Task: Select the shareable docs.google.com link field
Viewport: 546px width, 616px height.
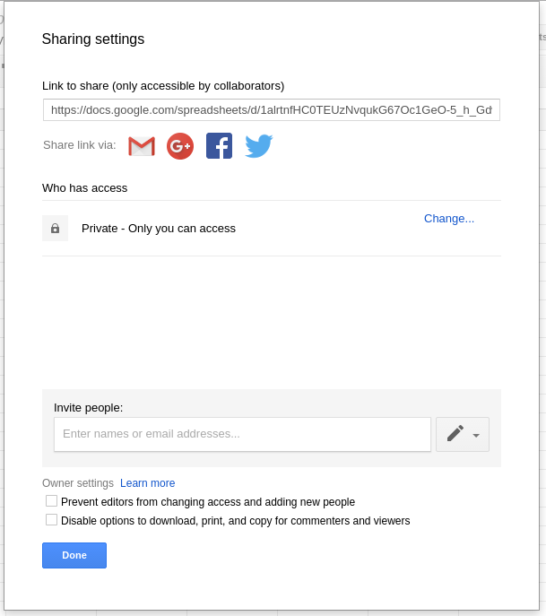Action: (x=272, y=110)
